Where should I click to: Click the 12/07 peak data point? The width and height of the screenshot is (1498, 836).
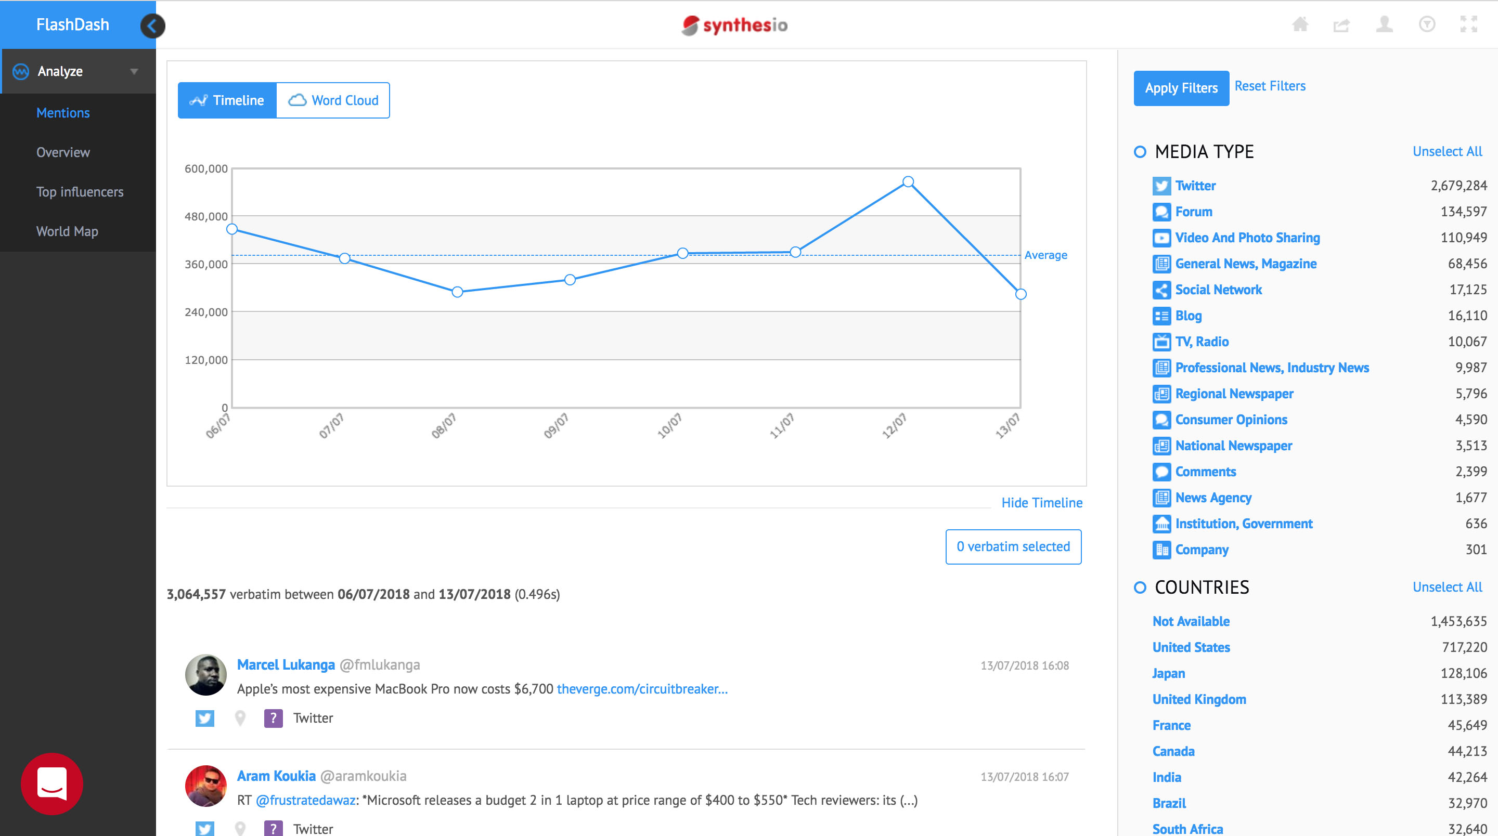908,182
